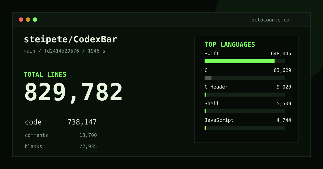Open the octocounts.com link
Viewport: 323px width, 169px height.
272,20
